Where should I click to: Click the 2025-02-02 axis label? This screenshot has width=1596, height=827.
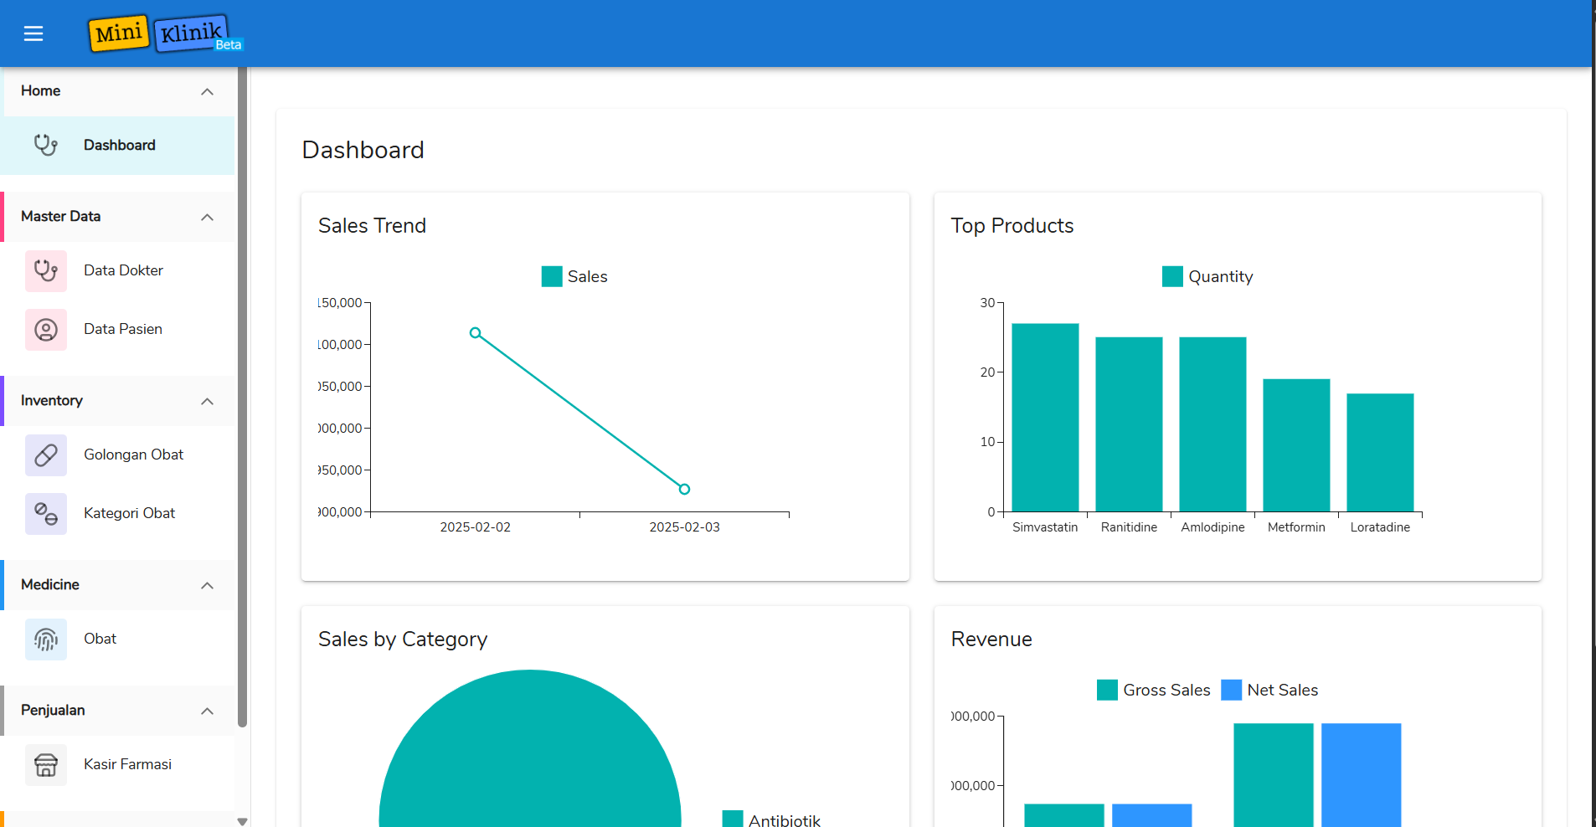(475, 527)
